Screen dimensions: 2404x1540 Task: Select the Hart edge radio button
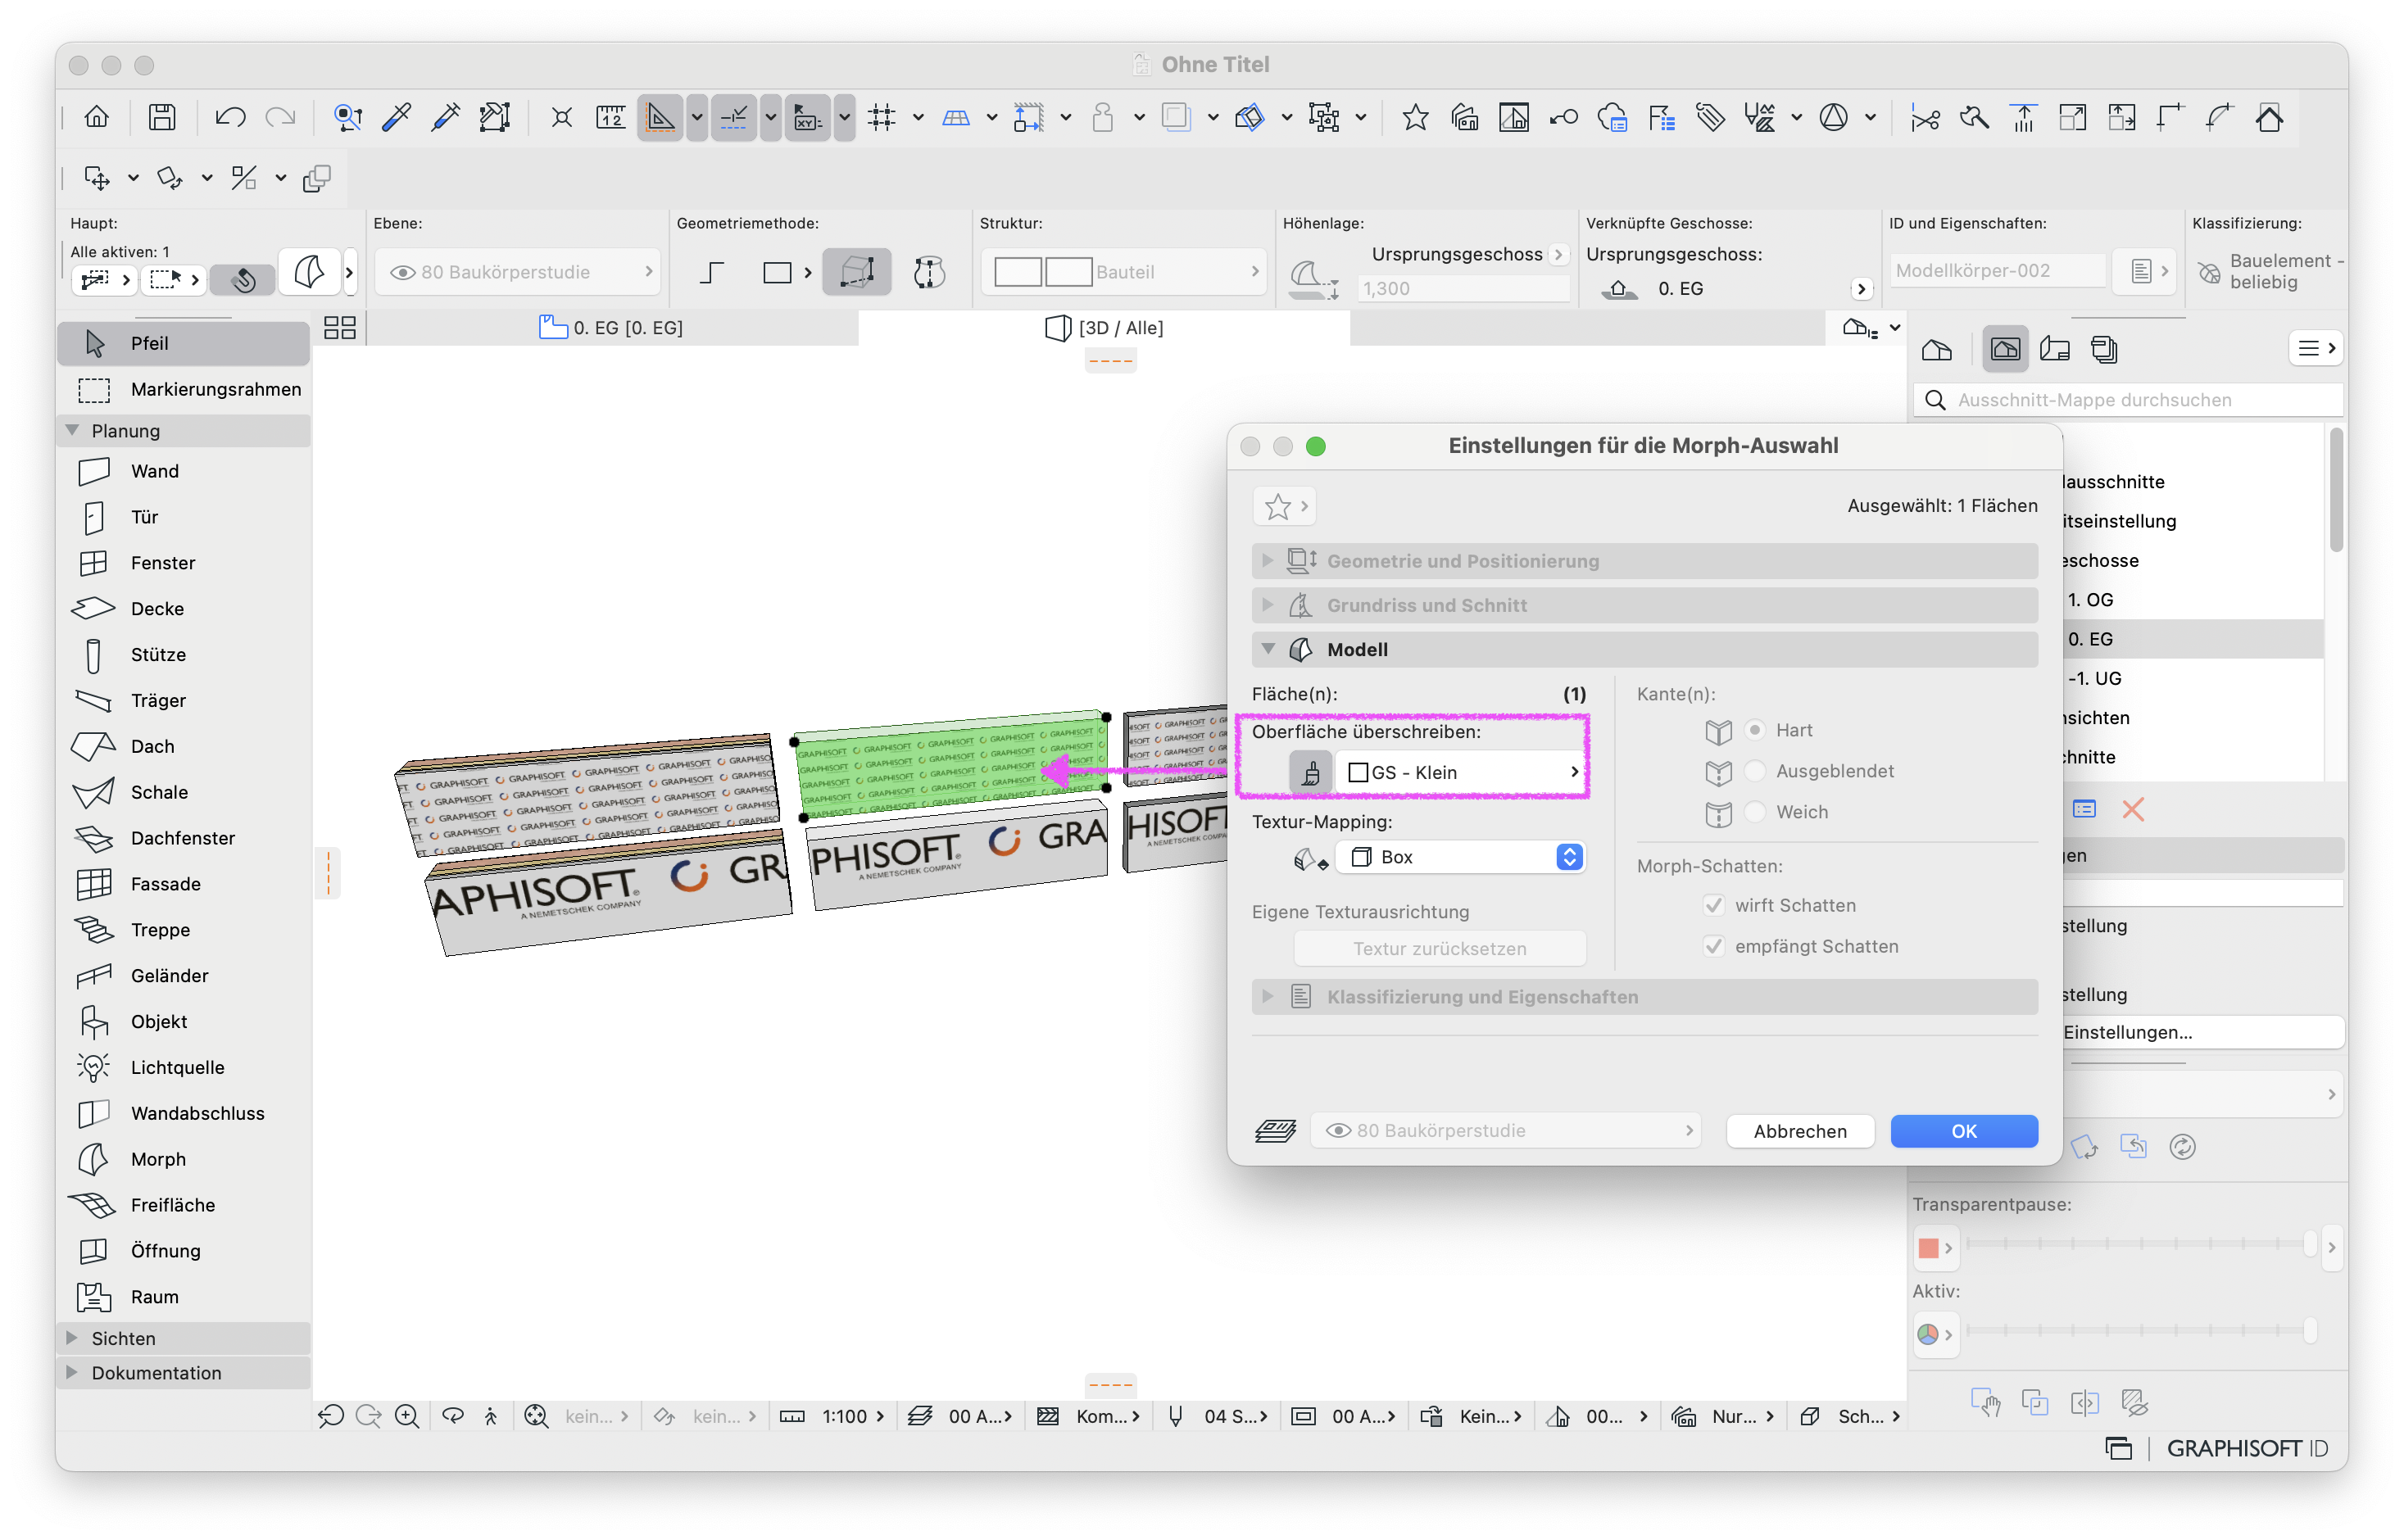tap(1755, 730)
